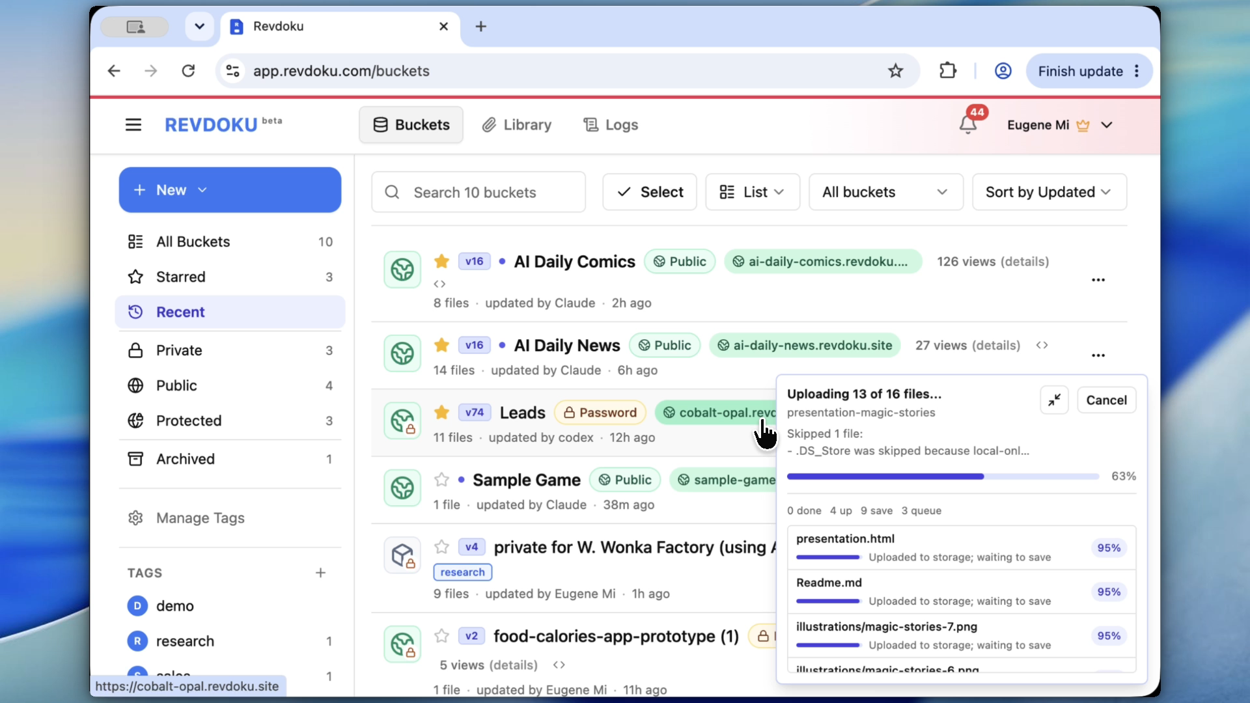Switch to the Logs tab
Image resolution: width=1250 pixels, height=703 pixels.
tap(611, 124)
